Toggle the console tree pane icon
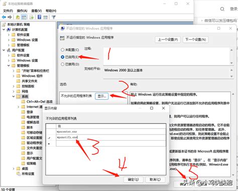Viewport: 238px width, 191px height. tap(24, 17)
